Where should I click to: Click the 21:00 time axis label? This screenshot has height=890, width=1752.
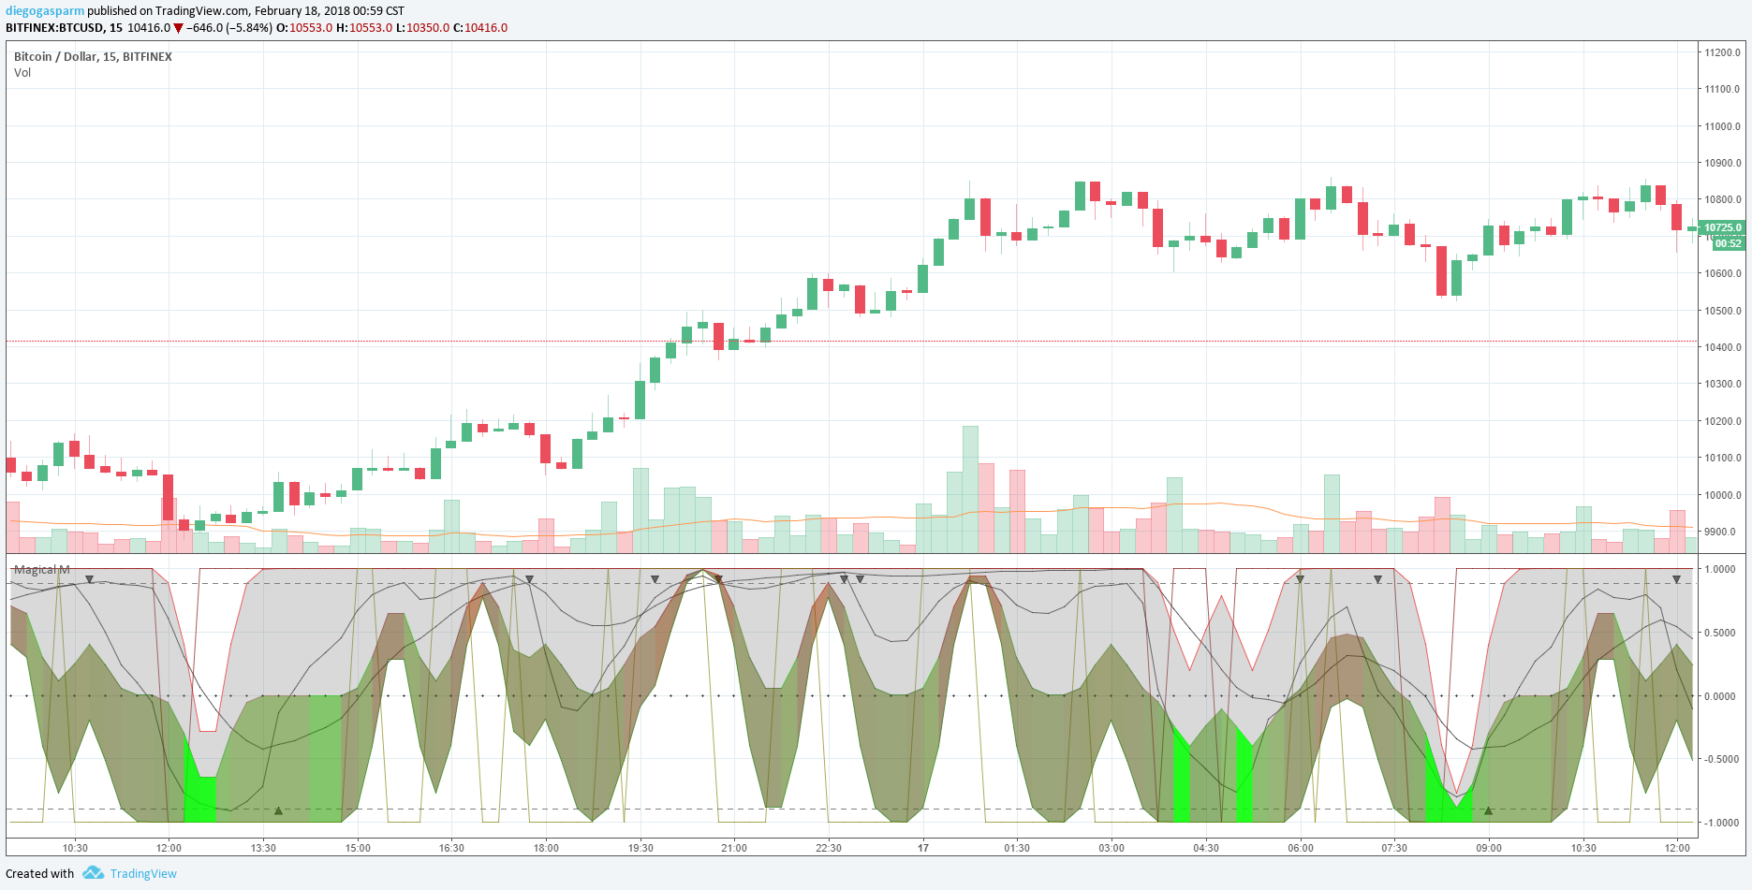pos(734,848)
